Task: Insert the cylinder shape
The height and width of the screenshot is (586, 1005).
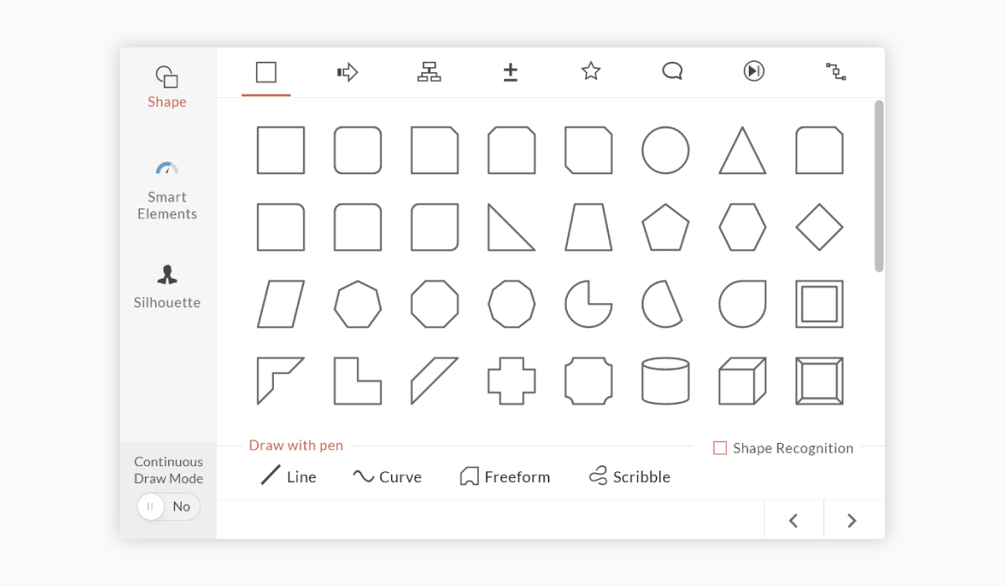Action: click(x=665, y=381)
